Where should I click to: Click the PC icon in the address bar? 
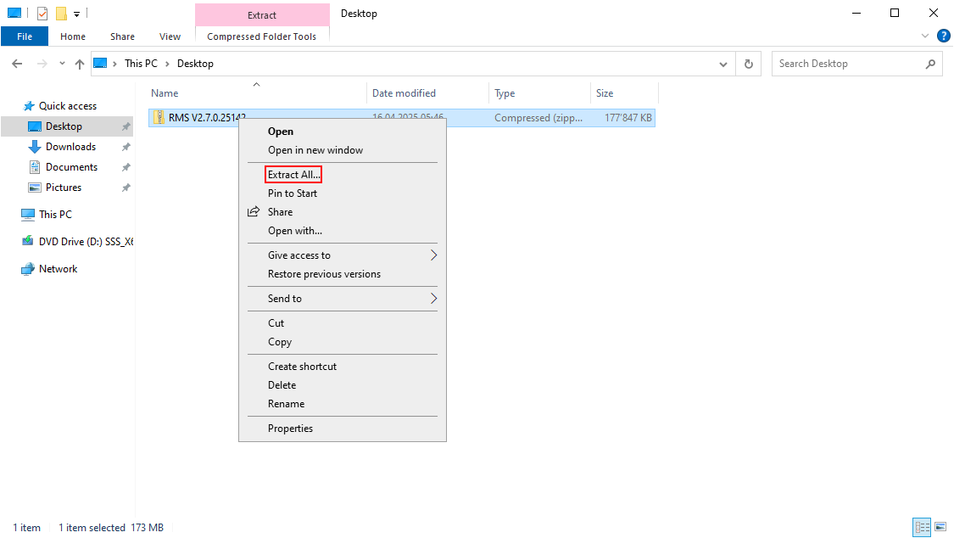tap(100, 64)
